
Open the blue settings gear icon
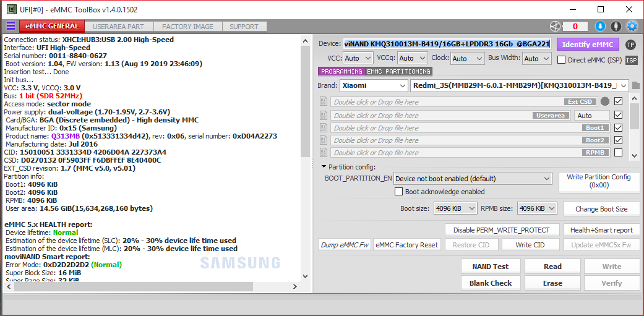[x=632, y=26]
